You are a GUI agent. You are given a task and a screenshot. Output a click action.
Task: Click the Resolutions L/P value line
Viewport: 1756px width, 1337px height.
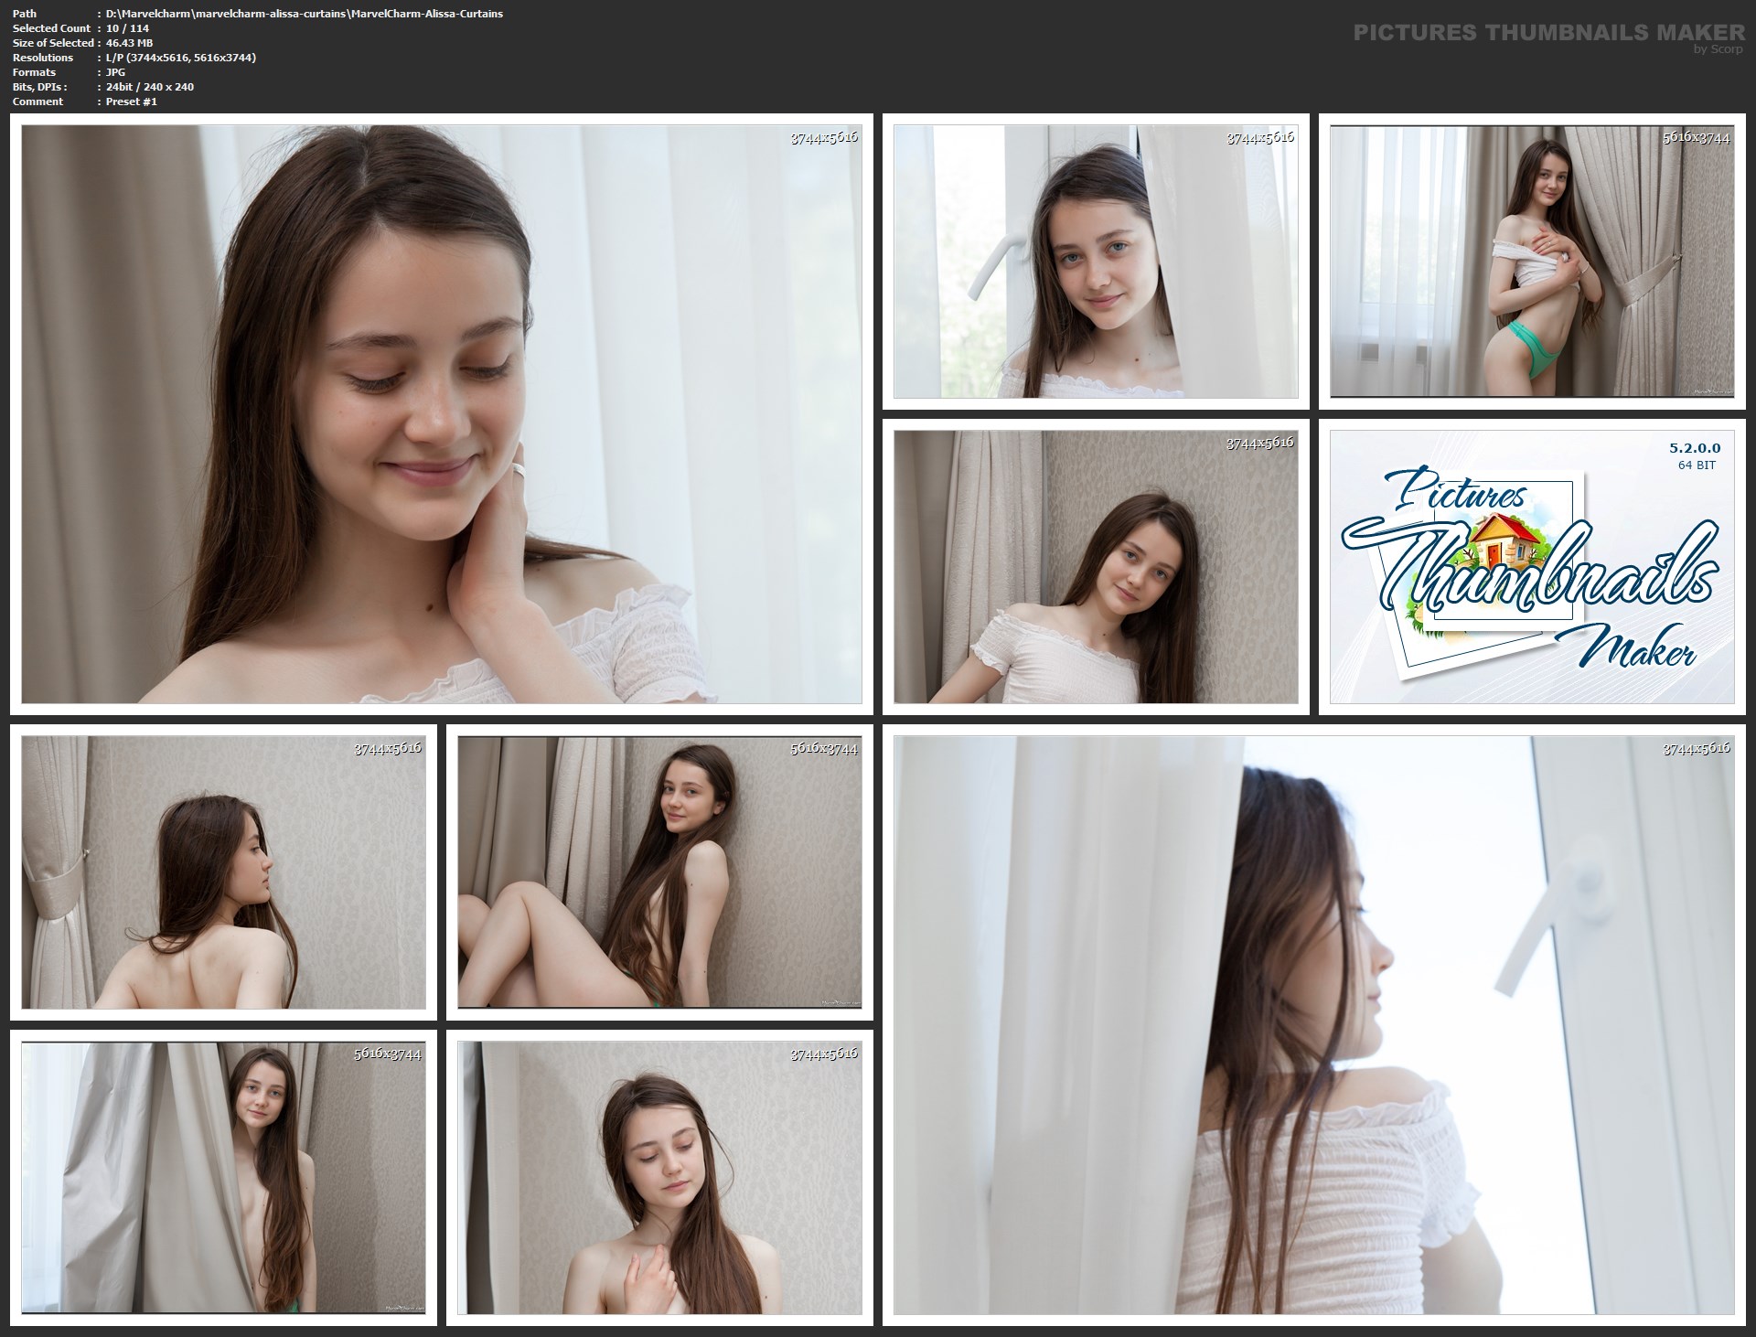[x=180, y=58]
